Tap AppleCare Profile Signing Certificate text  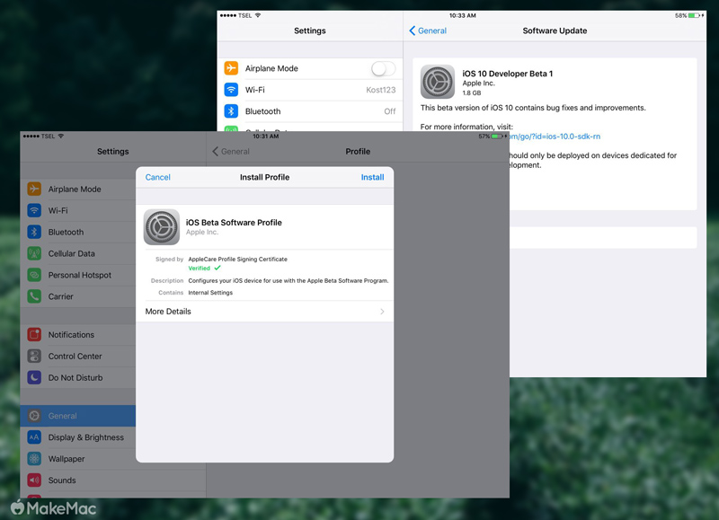coord(237,259)
